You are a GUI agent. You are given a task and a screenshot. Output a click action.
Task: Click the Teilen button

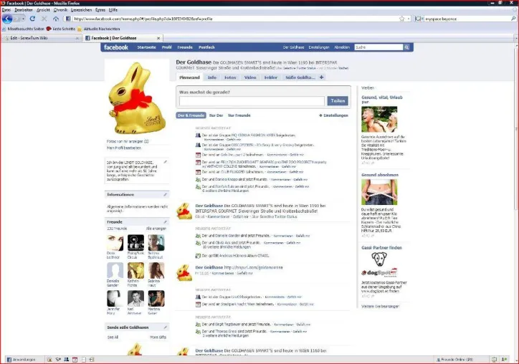[x=338, y=100]
